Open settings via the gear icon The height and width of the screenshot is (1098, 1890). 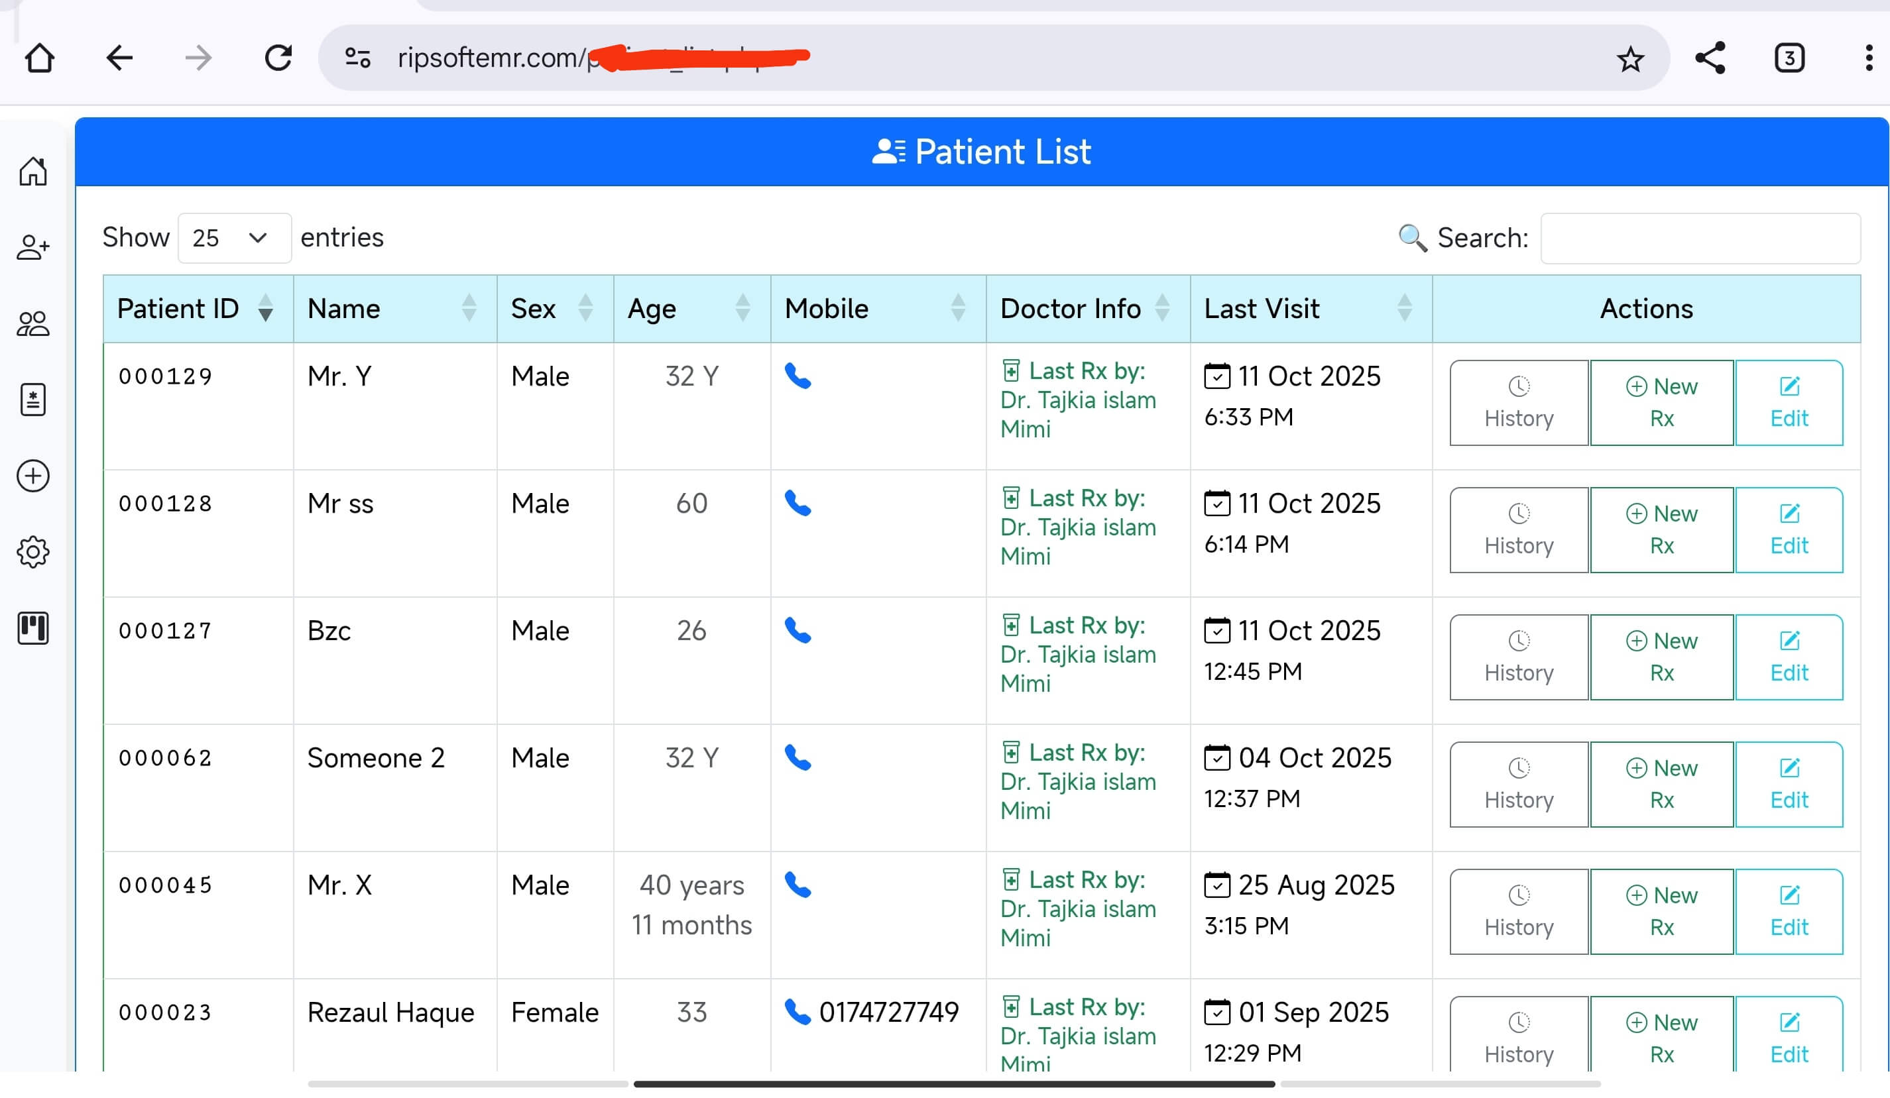click(33, 551)
